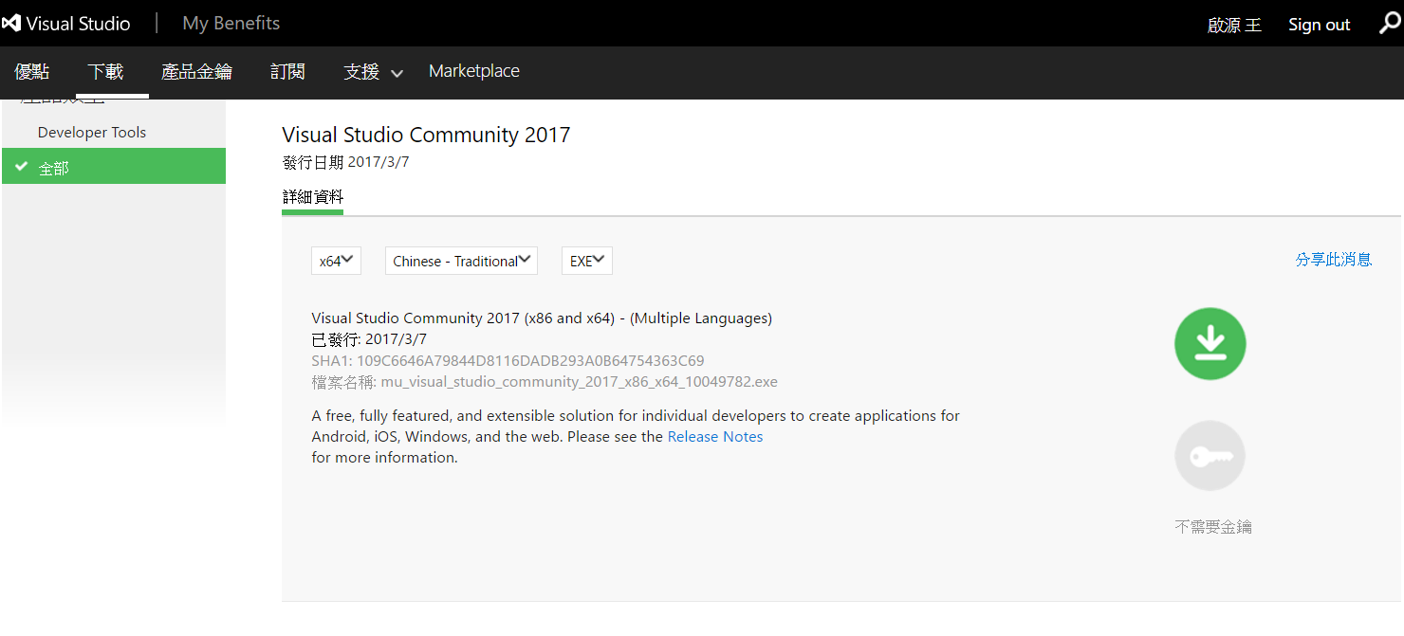Image resolution: width=1404 pixels, height=636 pixels.
Task: Go to the 優點 tab
Action: pos(32,71)
